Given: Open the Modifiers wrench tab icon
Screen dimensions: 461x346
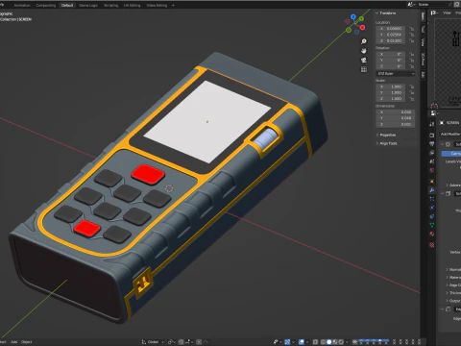Looking at the screenshot, I should pos(432,190).
